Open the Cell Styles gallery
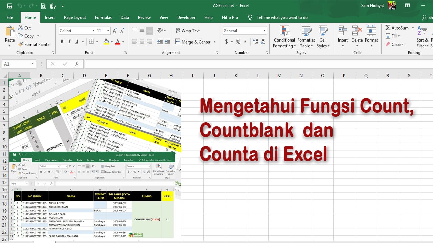This screenshot has width=433, height=243. coord(323,37)
